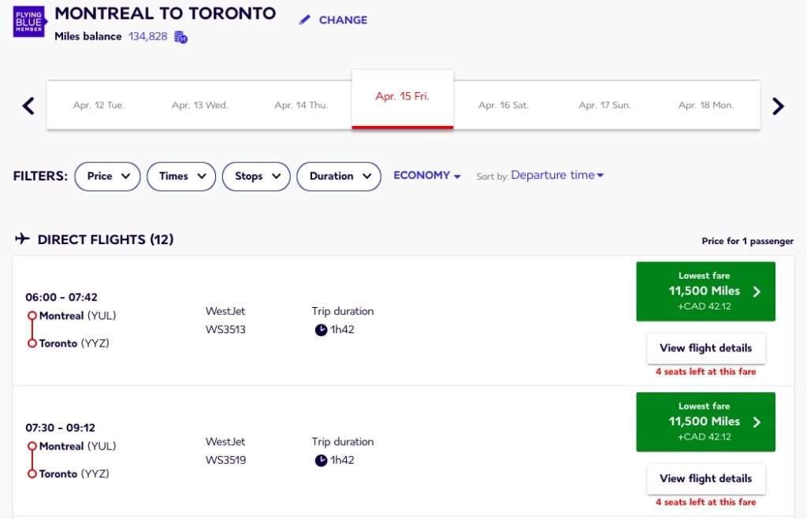Click the right arrow of the date carousel
Image resolution: width=807 pixels, height=519 pixels.
coord(779,104)
